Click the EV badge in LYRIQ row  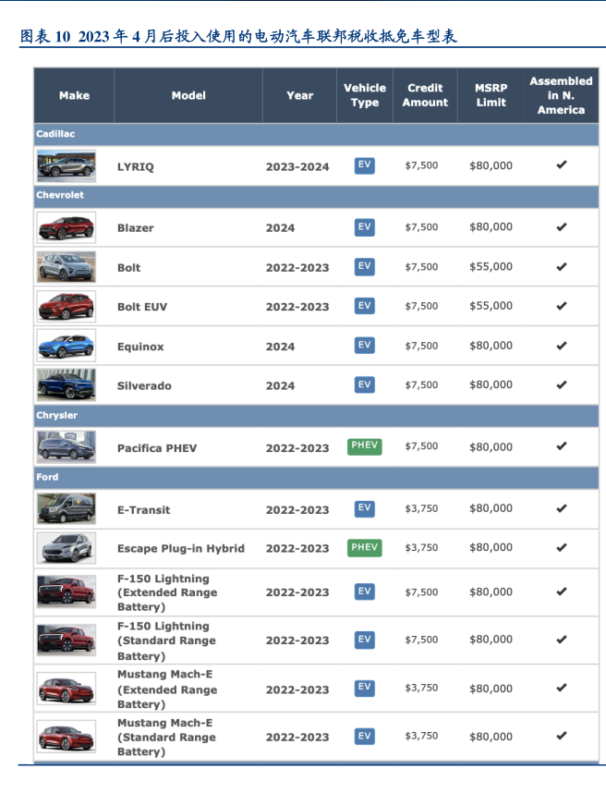tap(364, 165)
